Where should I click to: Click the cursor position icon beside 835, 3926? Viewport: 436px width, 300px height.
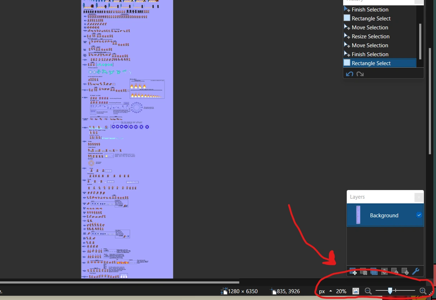click(x=273, y=291)
